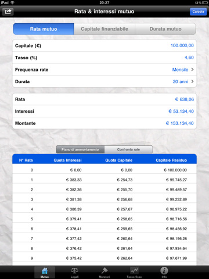209x279 pixels.
Task: Tap the Wi-Fi icon in status bar
Action: (13, 2)
